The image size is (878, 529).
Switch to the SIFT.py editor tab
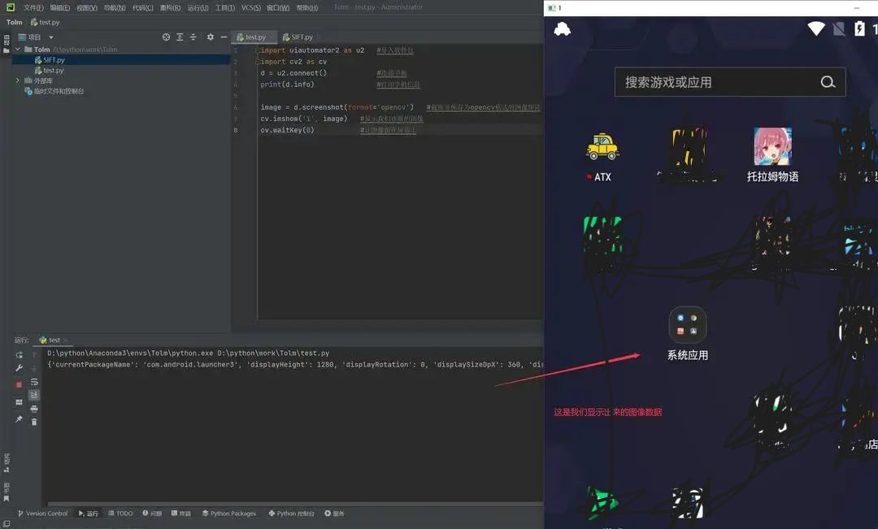point(298,37)
